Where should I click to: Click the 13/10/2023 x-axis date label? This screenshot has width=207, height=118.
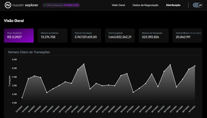click(x=19, y=109)
